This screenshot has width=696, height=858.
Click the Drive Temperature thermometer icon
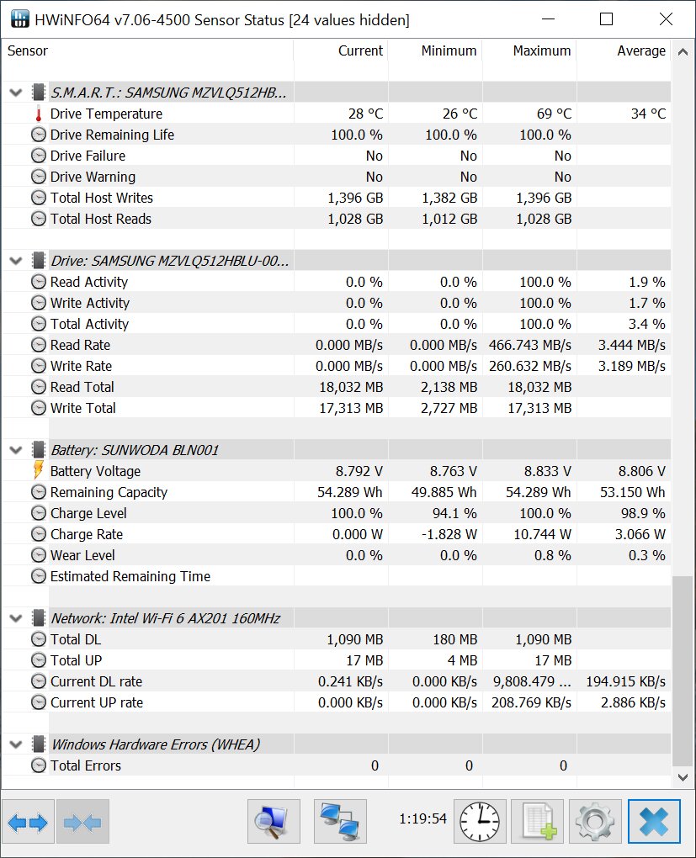[x=38, y=114]
